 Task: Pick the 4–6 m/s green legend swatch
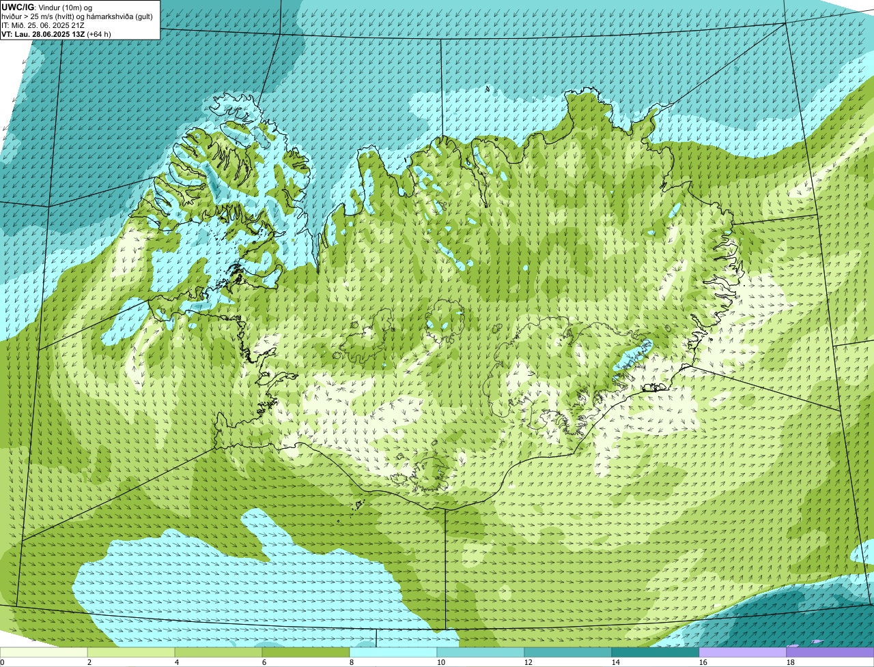click(x=218, y=653)
